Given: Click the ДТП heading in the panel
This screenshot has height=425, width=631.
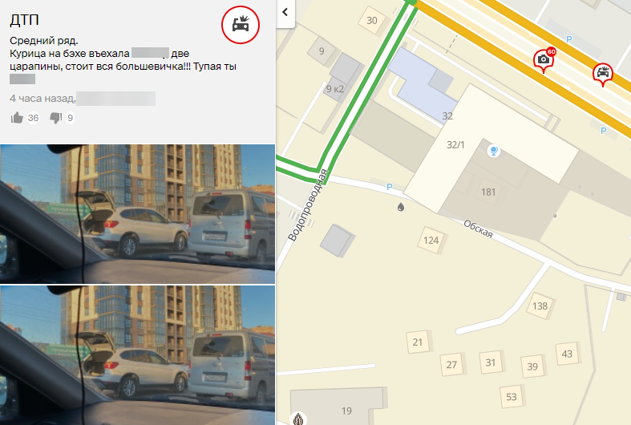Looking at the screenshot, I should [24, 20].
